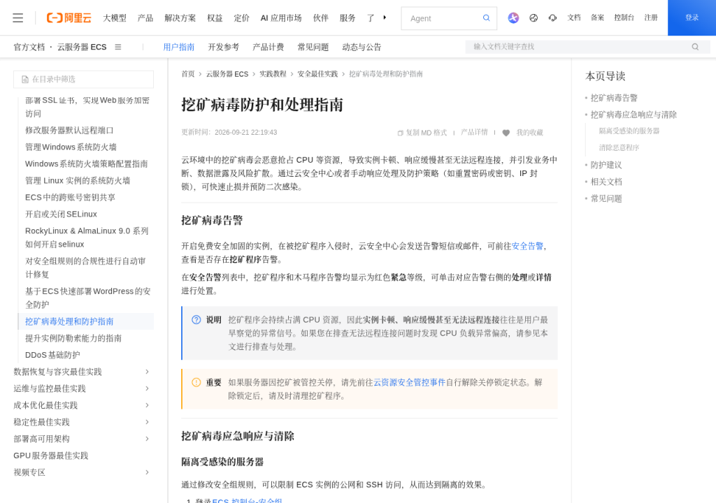Open 开启或关闭 SELinux in sidebar
The height and width of the screenshot is (503, 716).
coord(61,214)
